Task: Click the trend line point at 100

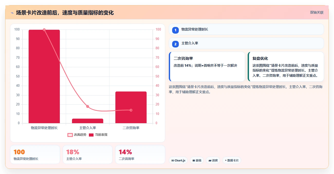Action: coord(44,30)
